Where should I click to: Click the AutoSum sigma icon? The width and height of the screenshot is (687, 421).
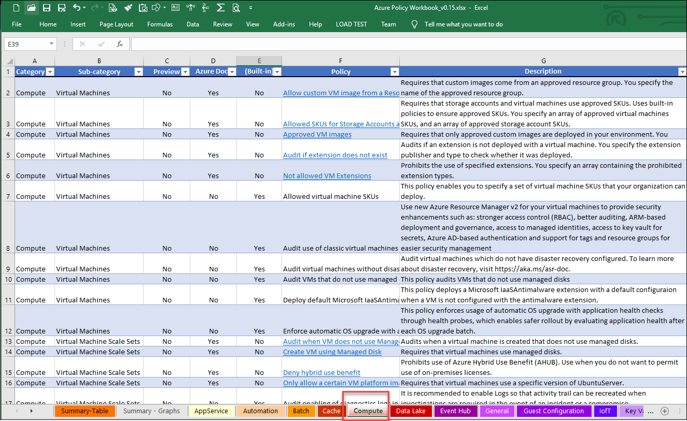pos(220,8)
